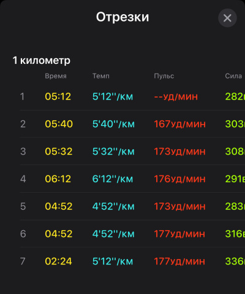The image size is (245, 294).
Task: Tap split 6 time 04:52
Action: (59, 234)
